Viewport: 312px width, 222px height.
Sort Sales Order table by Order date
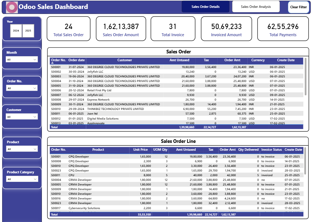click(77, 60)
